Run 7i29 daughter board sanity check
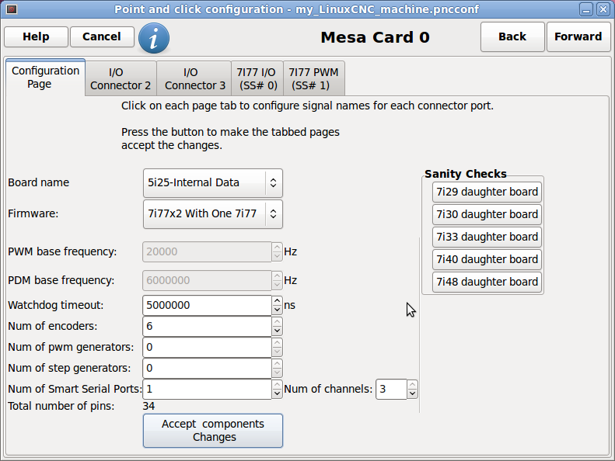The image size is (615, 461). [487, 192]
